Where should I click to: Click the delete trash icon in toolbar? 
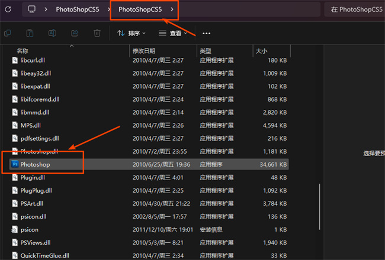click(97, 33)
